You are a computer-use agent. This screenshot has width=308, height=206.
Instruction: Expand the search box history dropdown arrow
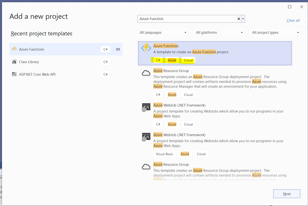(x=243, y=19)
